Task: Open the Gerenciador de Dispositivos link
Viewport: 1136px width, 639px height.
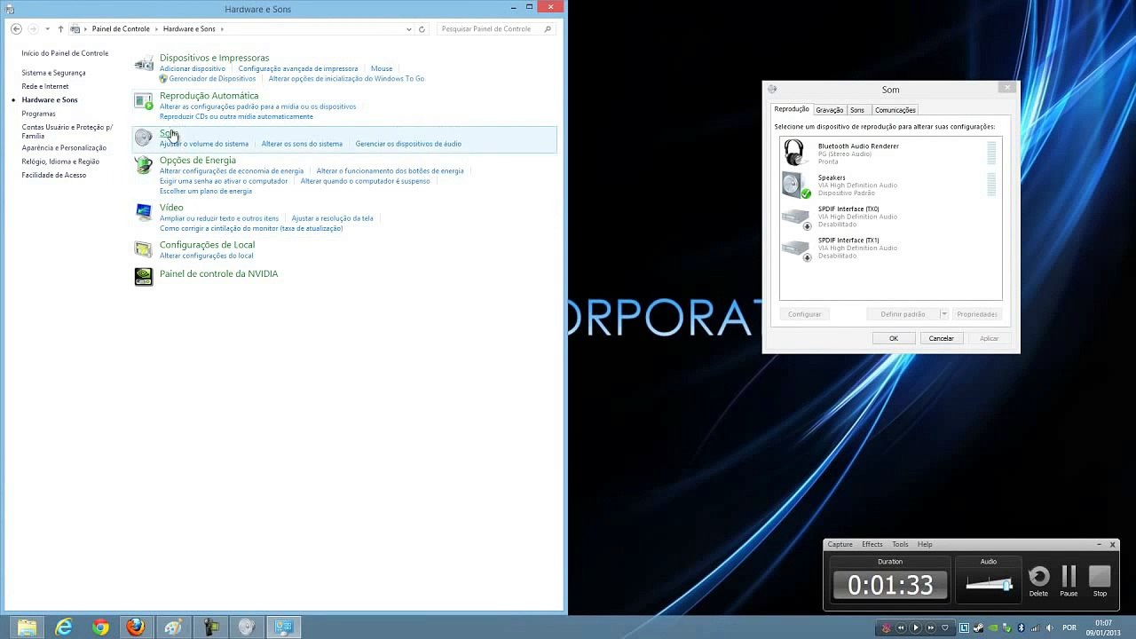Action: tap(212, 79)
